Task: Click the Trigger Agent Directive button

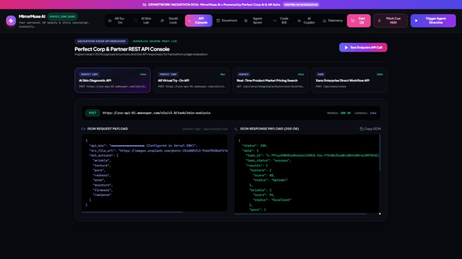Action: click(x=433, y=21)
